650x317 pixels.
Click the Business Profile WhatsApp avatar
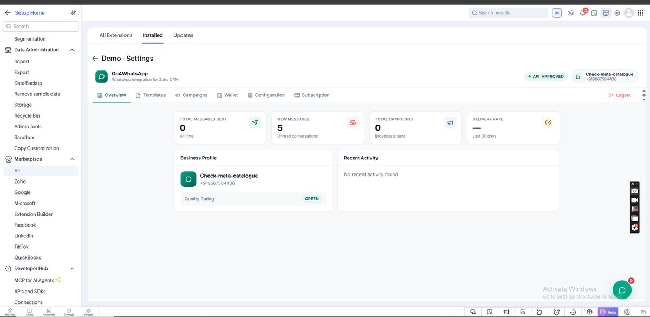[188, 179]
